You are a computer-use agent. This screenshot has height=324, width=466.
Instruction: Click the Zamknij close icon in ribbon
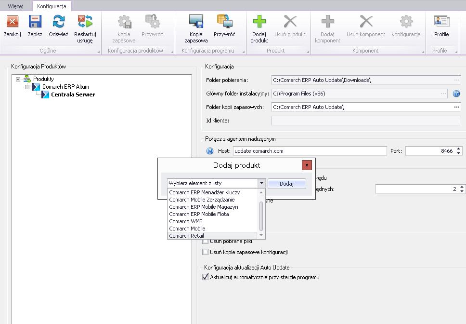[x=12, y=22]
